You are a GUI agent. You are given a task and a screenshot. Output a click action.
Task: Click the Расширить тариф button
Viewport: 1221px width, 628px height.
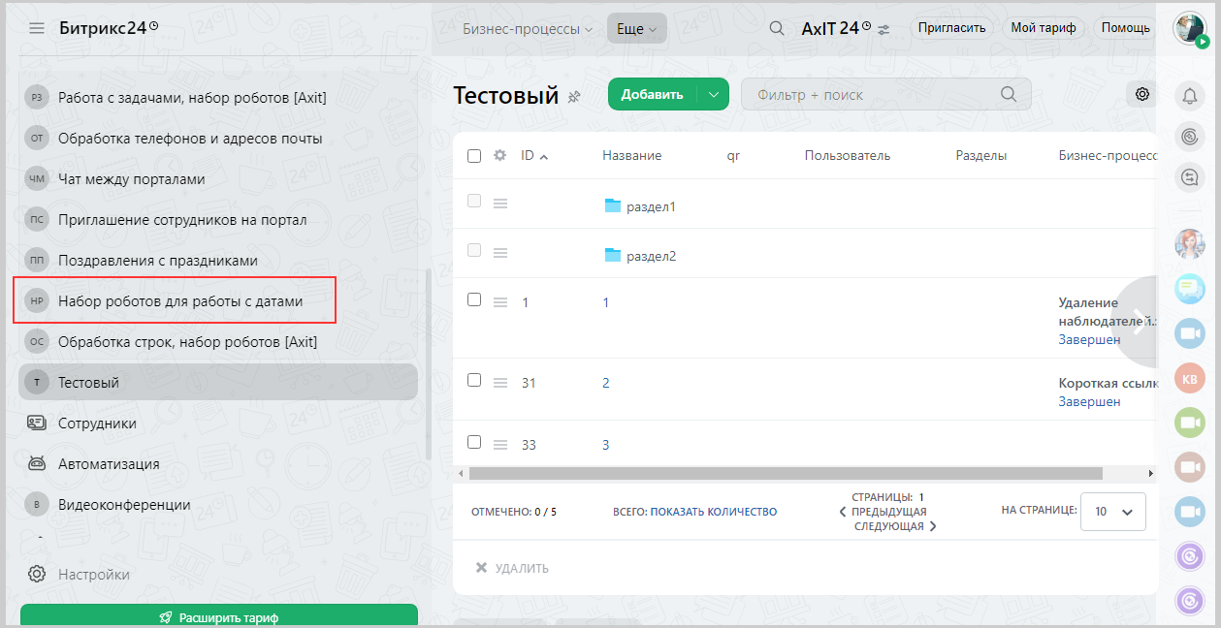[219, 616]
